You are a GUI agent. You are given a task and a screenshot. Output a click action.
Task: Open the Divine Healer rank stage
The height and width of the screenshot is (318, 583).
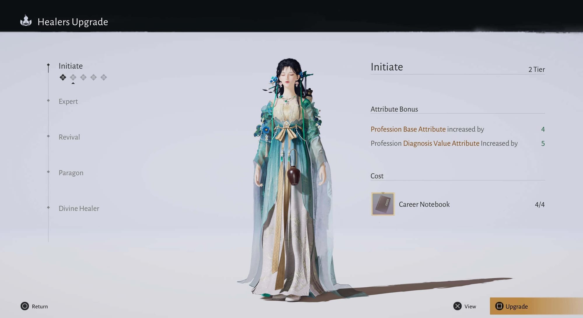click(x=79, y=208)
